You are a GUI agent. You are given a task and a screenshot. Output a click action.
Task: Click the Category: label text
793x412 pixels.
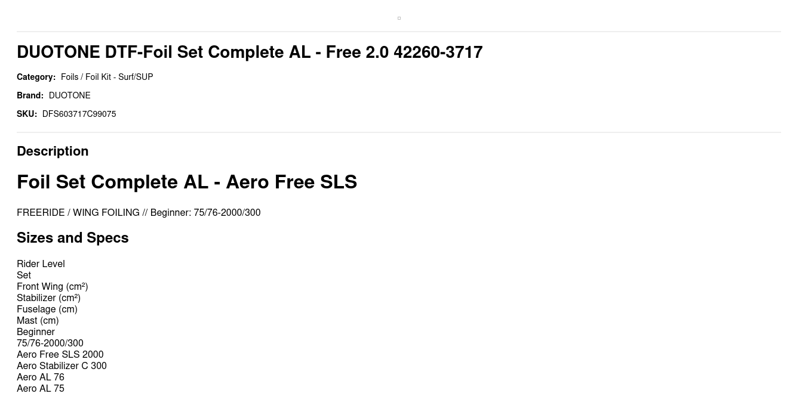[x=36, y=77]
